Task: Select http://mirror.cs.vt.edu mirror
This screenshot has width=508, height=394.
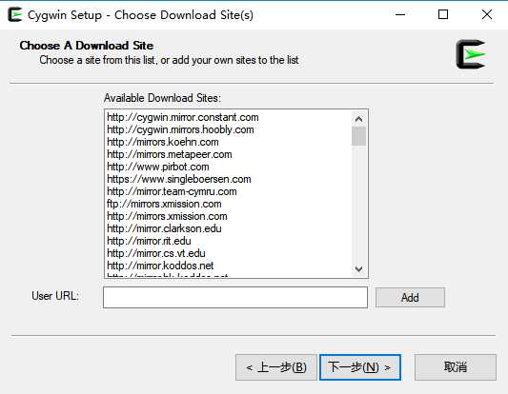Action: tap(156, 253)
